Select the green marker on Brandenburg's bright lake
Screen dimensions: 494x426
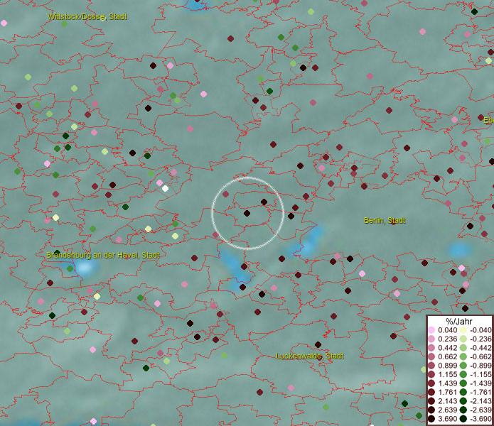pos(70,268)
